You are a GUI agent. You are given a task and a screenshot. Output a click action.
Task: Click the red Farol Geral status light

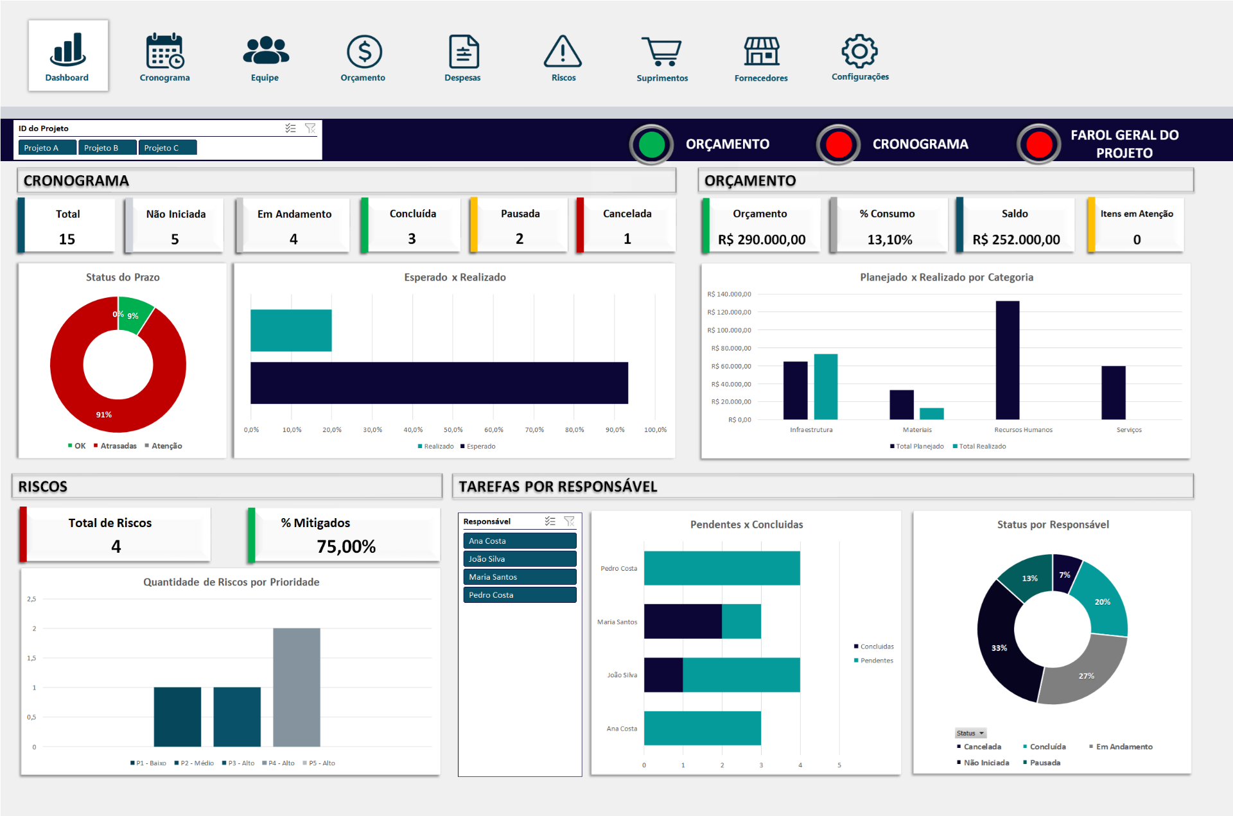point(1039,144)
